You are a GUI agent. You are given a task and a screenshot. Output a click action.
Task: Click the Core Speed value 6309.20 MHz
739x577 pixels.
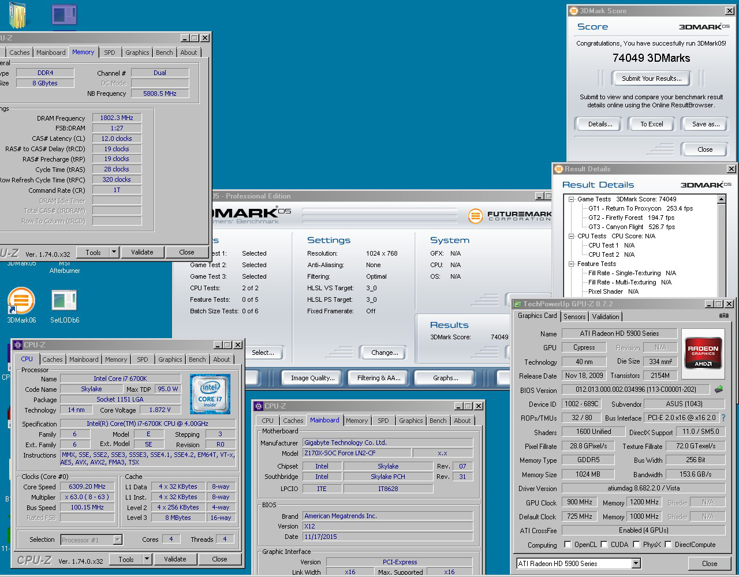point(88,486)
